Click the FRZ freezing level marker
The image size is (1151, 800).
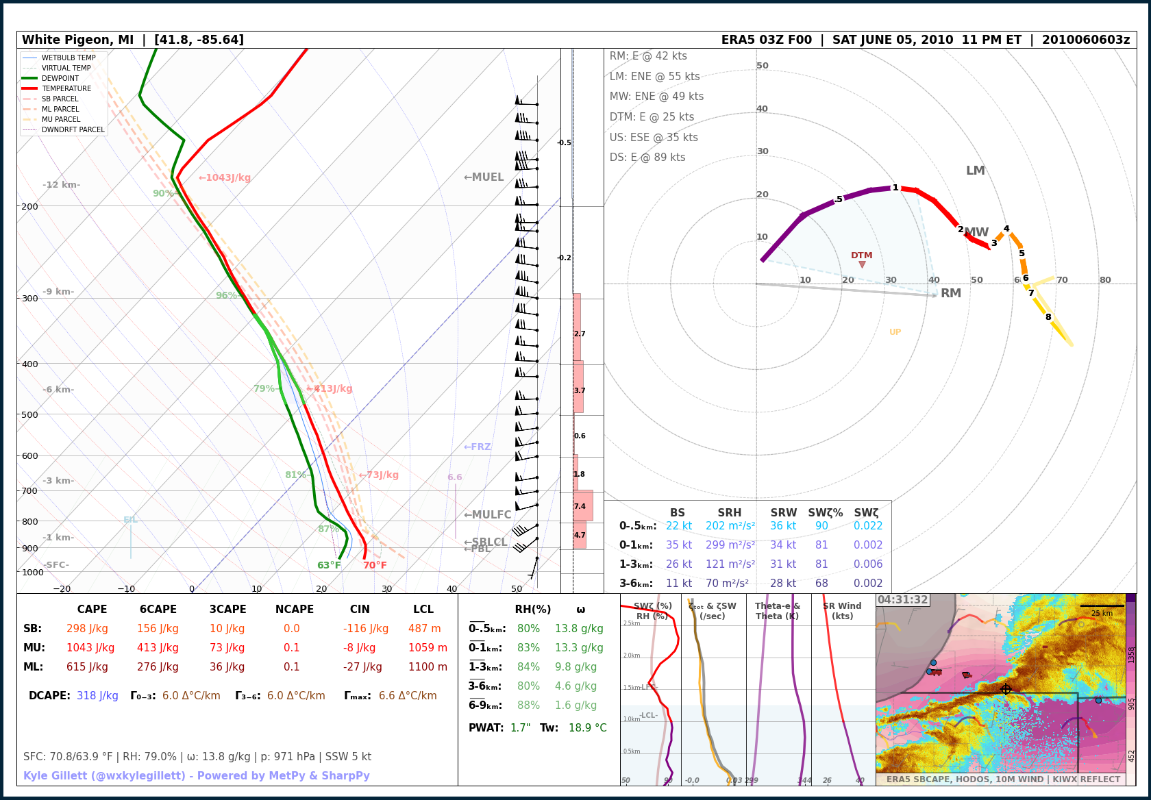pyautogui.click(x=477, y=447)
